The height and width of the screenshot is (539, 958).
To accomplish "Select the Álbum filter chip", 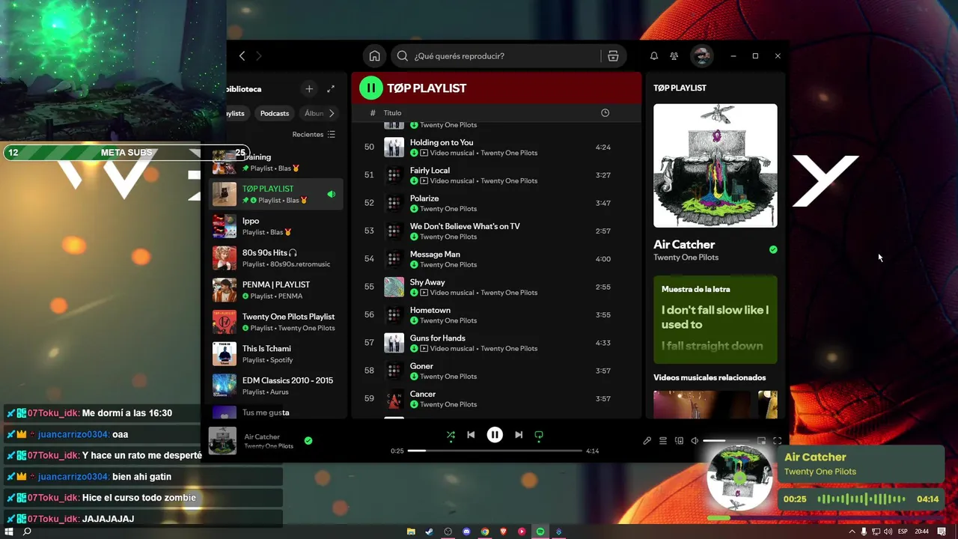I will click(x=314, y=113).
